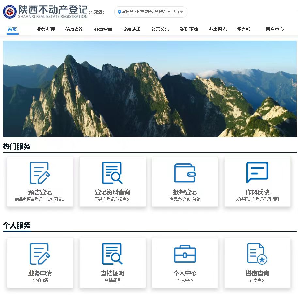Click the 预告登记 document-pencil icon
Viewport: 298px width, 295px height.
click(x=40, y=173)
